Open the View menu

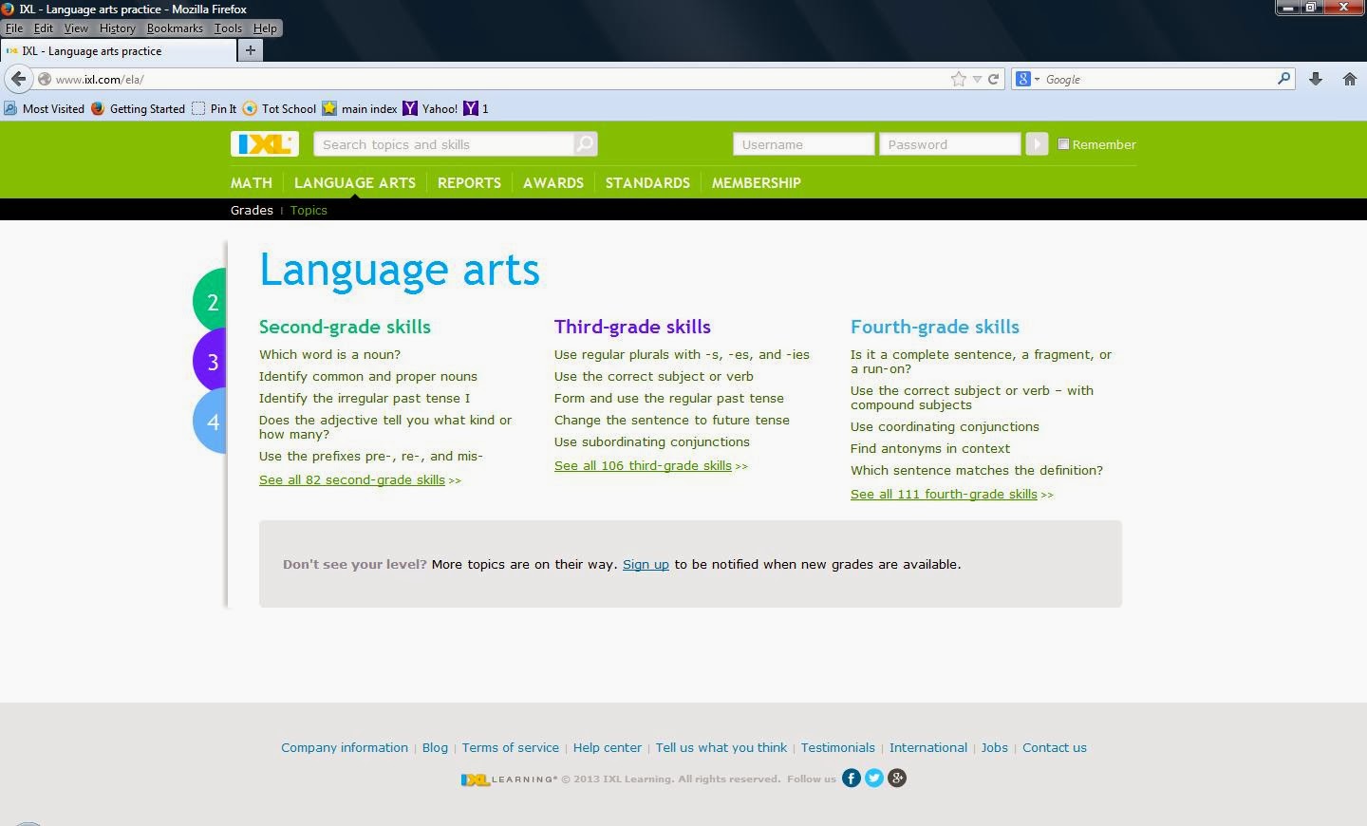[x=76, y=28]
